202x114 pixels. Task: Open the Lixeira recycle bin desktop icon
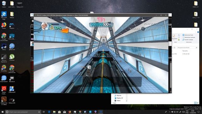click(x=4, y=4)
